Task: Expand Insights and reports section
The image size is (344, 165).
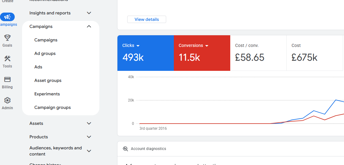Action: tap(89, 13)
